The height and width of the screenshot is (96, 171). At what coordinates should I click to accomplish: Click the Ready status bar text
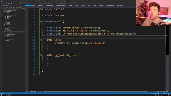coord(3,93)
